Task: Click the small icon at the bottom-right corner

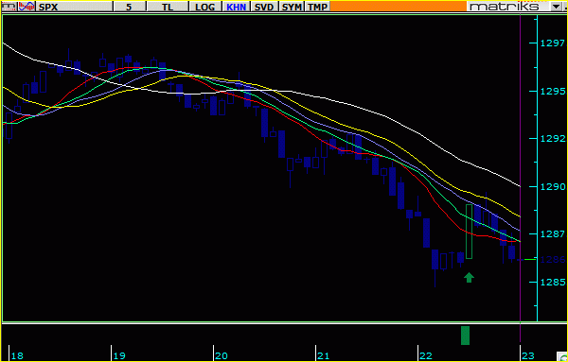Action: pyautogui.click(x=563, y=357)
